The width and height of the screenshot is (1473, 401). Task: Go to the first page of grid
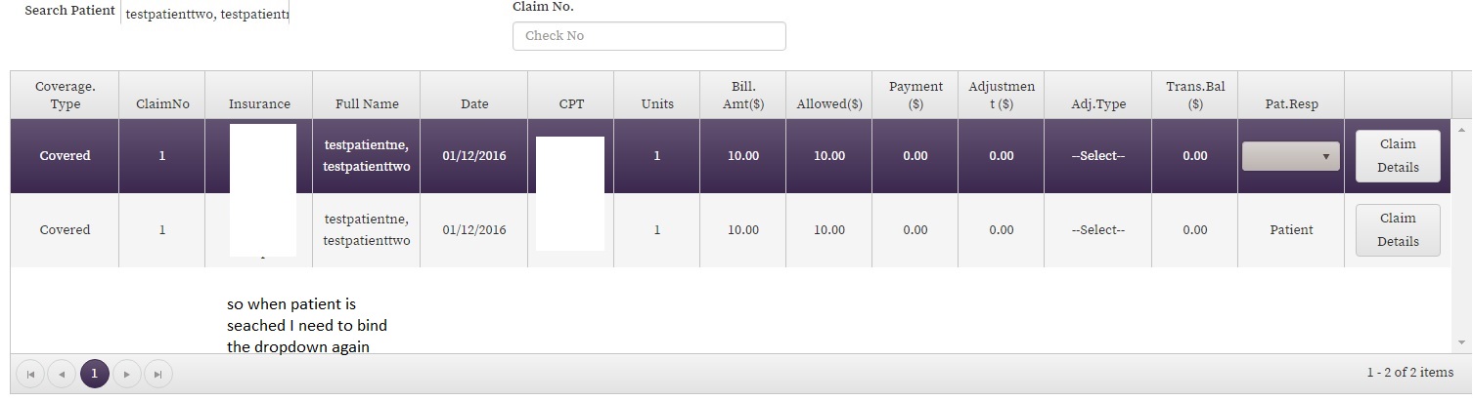[x=30, y=374]
